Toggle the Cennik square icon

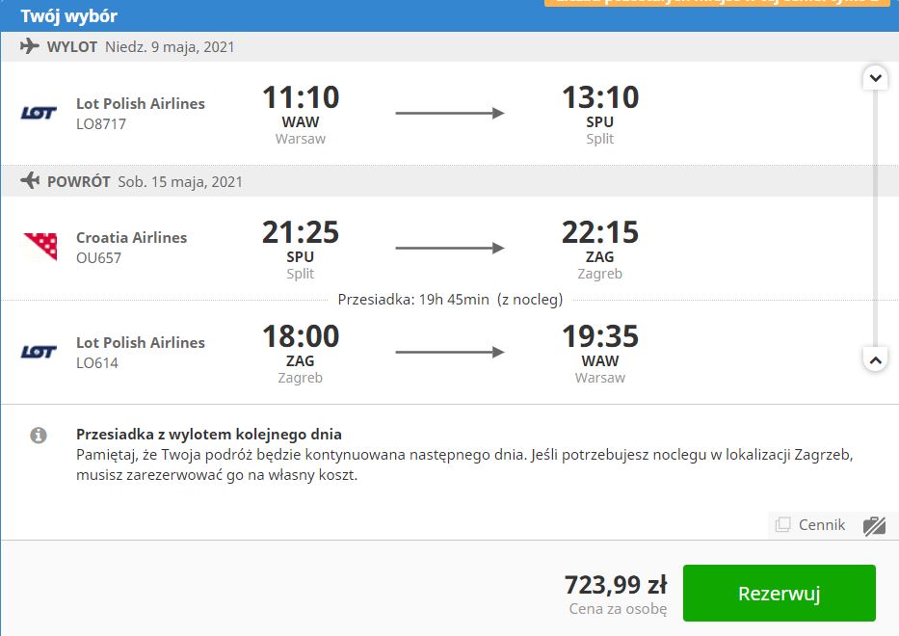click(782, 524)
